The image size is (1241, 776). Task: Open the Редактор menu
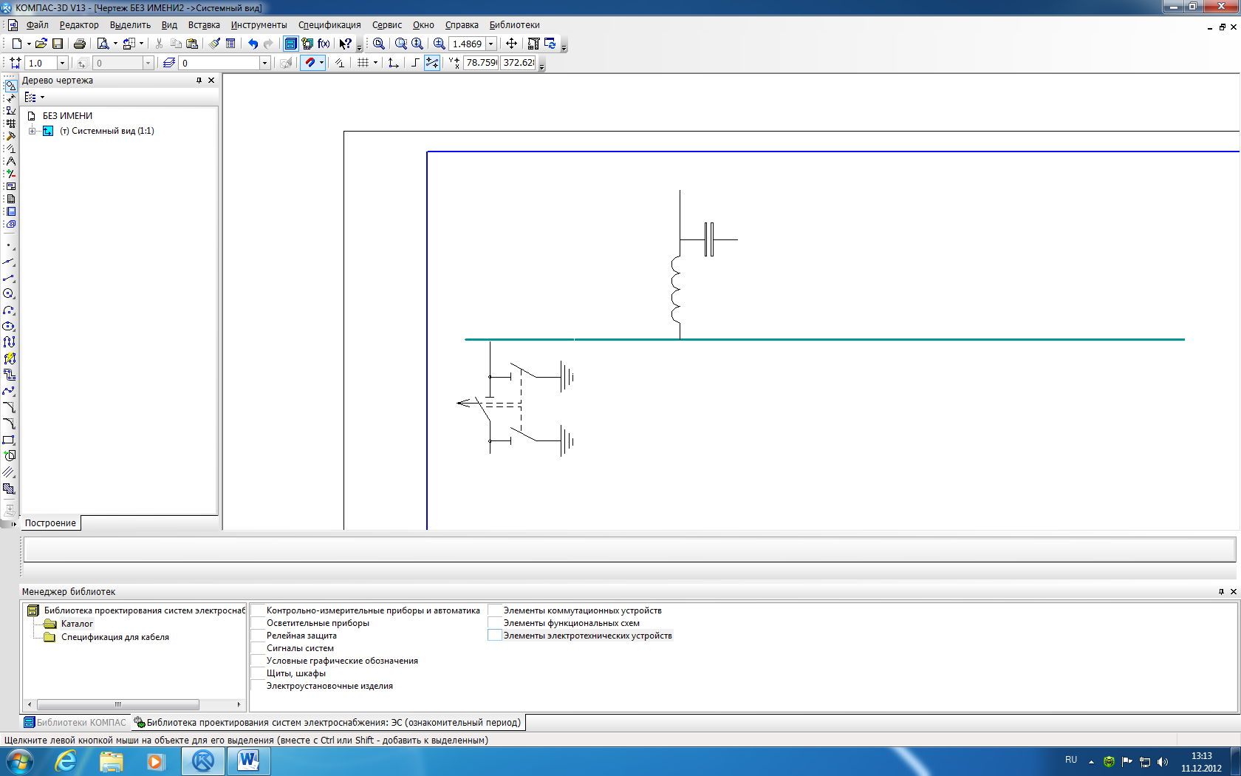tap(79, 25)
